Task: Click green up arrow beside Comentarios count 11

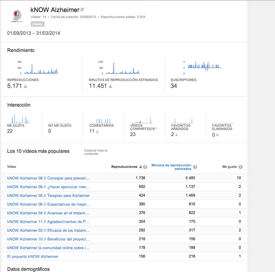Action: [x=97, y=131]
